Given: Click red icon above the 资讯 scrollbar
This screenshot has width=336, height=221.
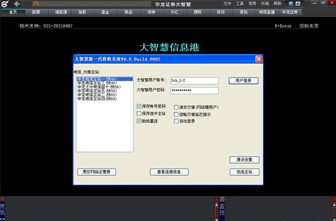Looking at the screenshot, I should tap(217, 199).
